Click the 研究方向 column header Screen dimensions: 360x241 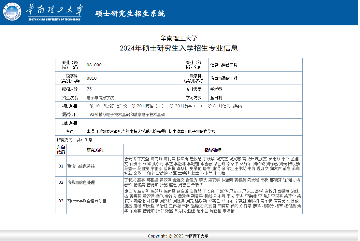[95, 150]
